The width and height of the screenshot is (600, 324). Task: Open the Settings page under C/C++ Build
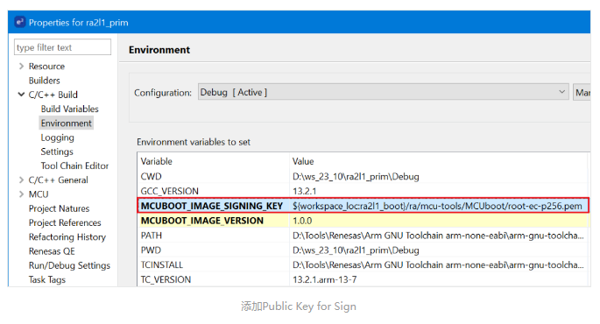pyautogui.click(x=57, y=151)
